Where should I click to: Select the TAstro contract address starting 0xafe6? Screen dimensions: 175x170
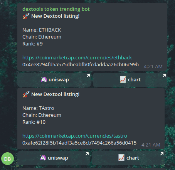tap(79, 143)
